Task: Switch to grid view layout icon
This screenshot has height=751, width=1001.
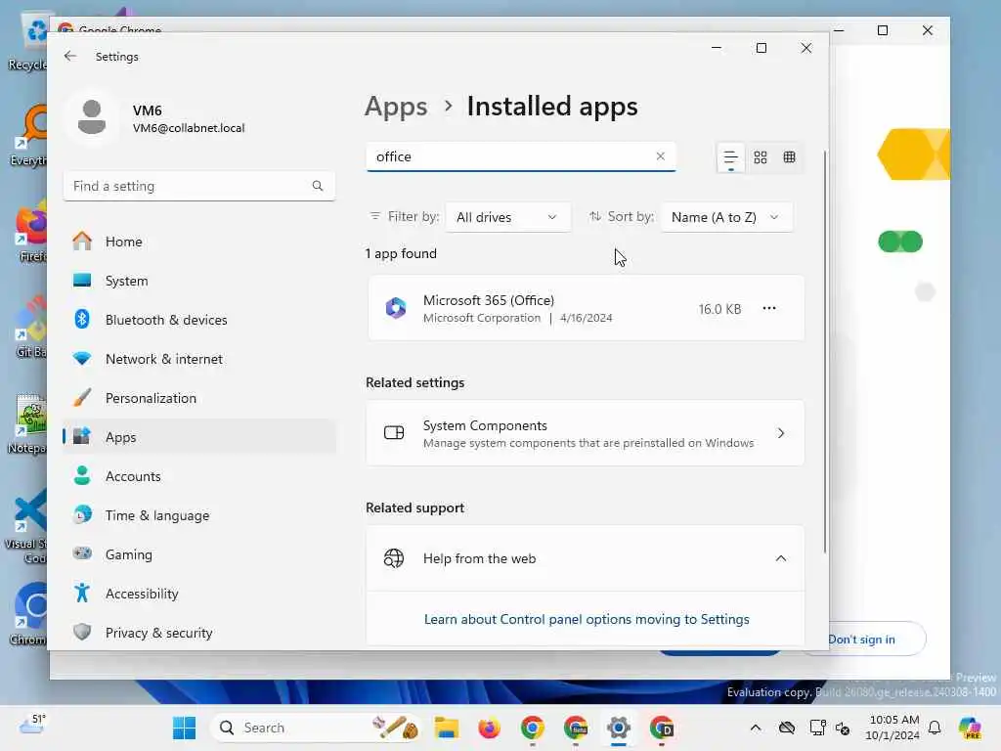Action: pos(760,157)
